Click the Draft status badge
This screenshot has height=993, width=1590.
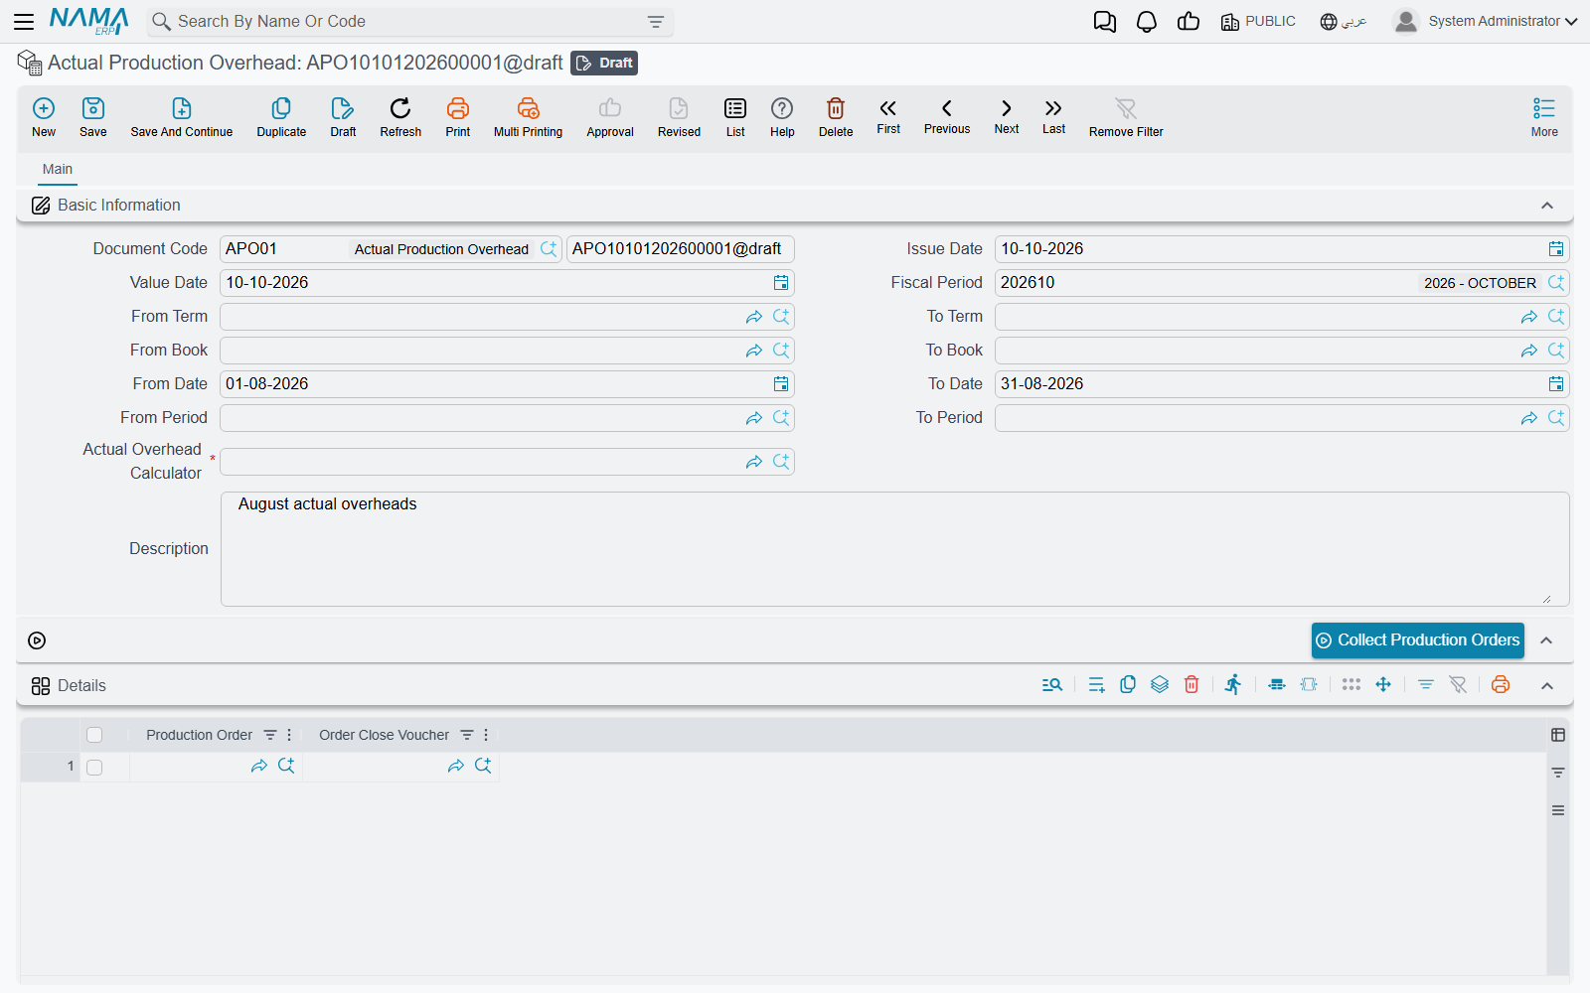pyautogui.click(x=604, y=63)
